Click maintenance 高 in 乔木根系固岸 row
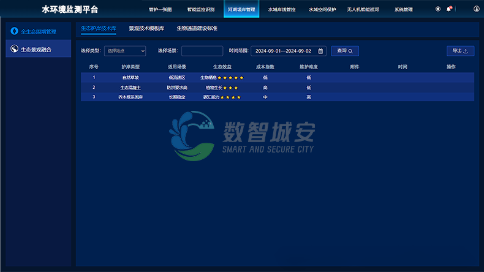 [x=309, y=97]
